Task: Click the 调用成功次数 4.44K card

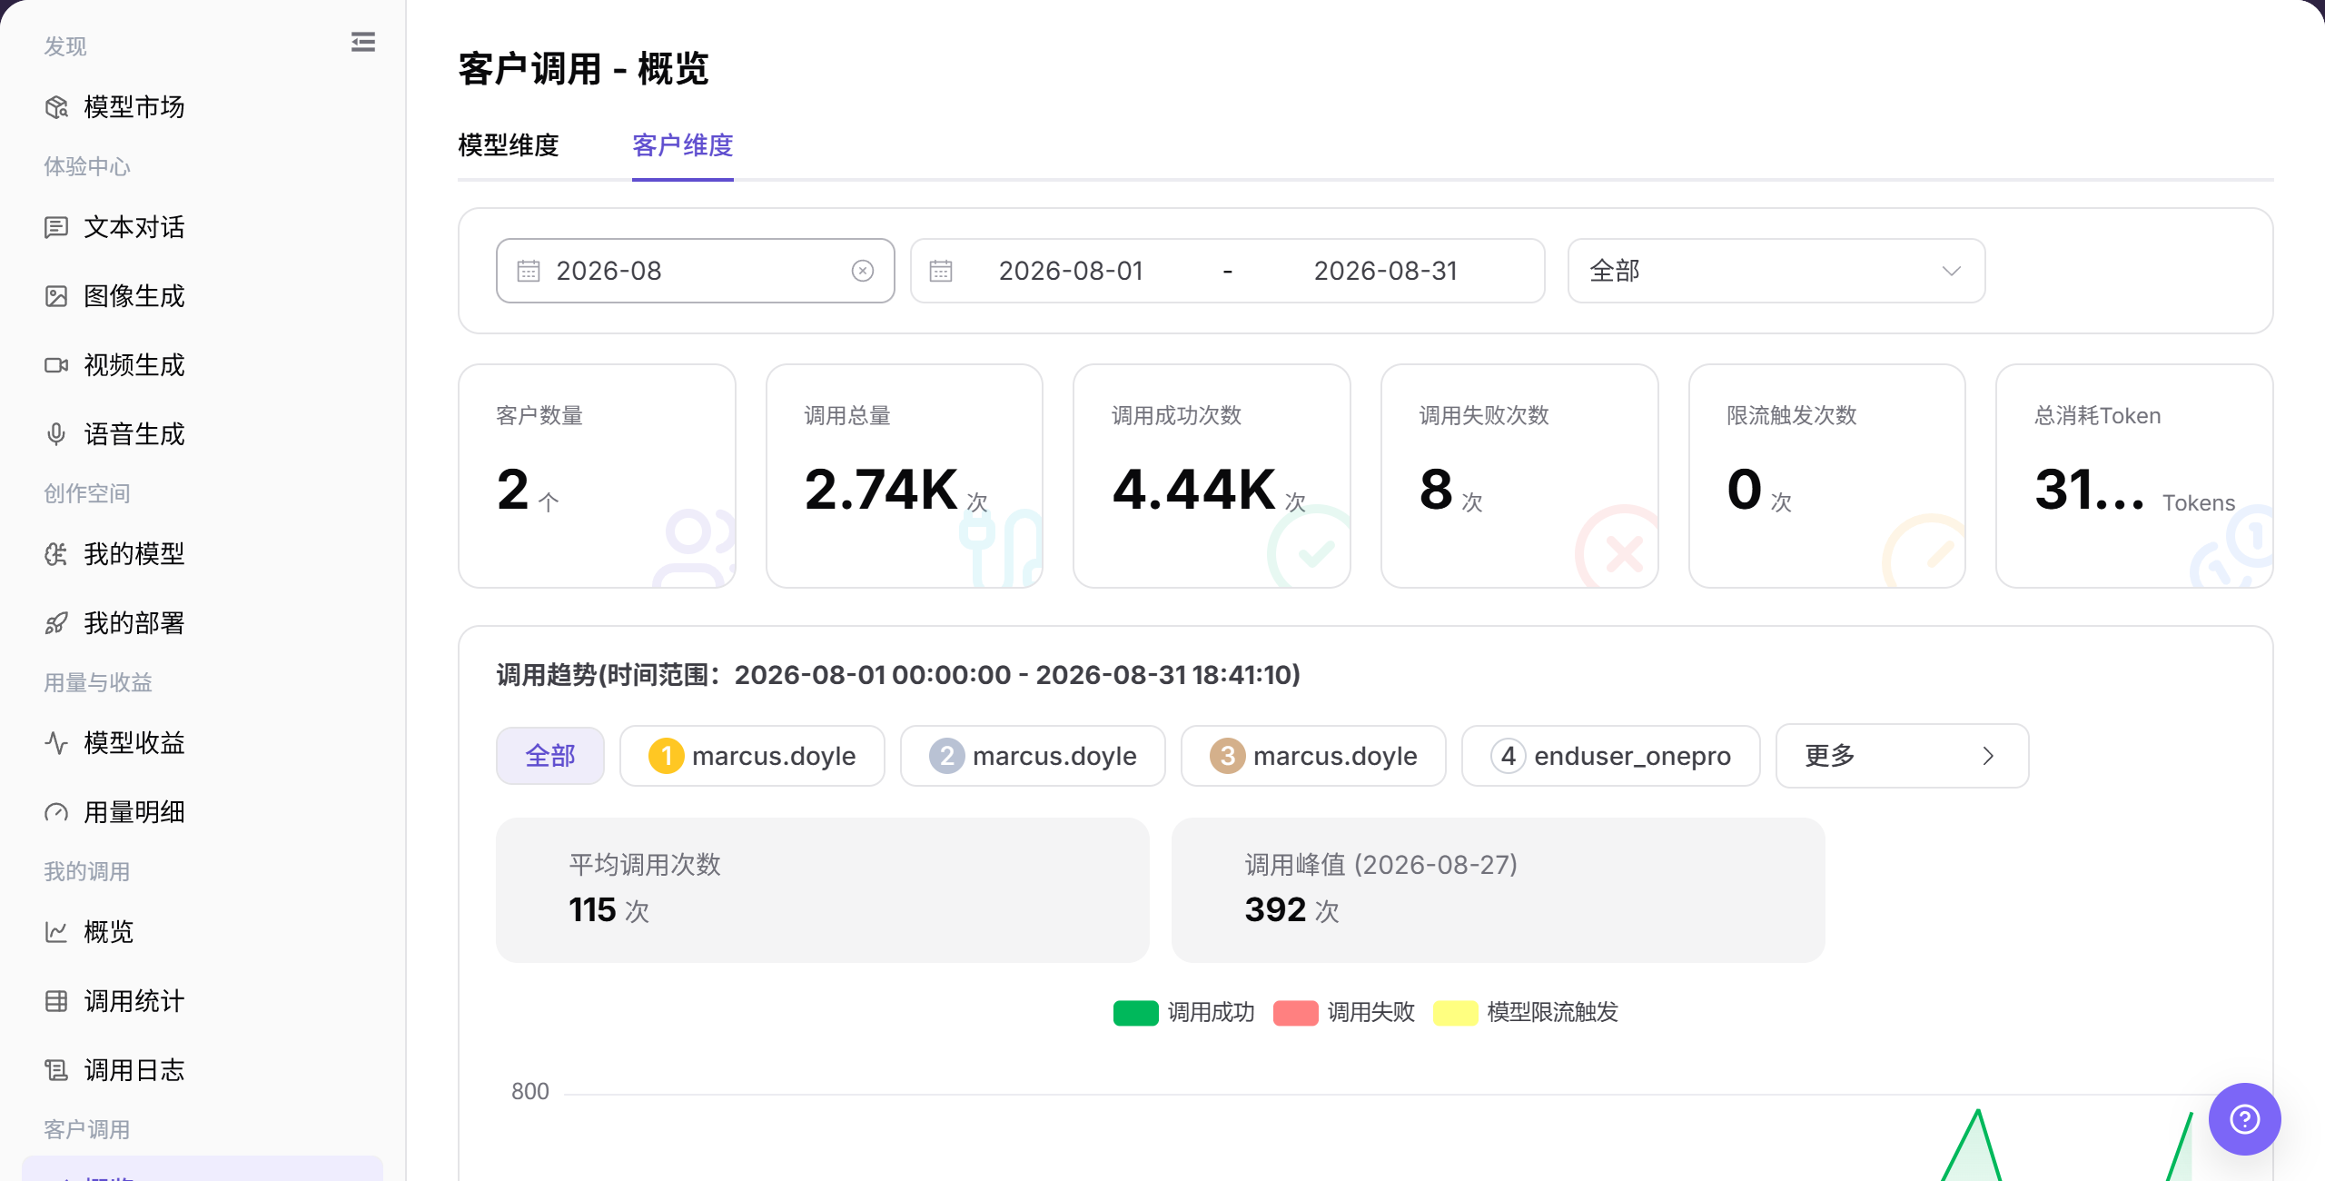Action: point(1212,476)
